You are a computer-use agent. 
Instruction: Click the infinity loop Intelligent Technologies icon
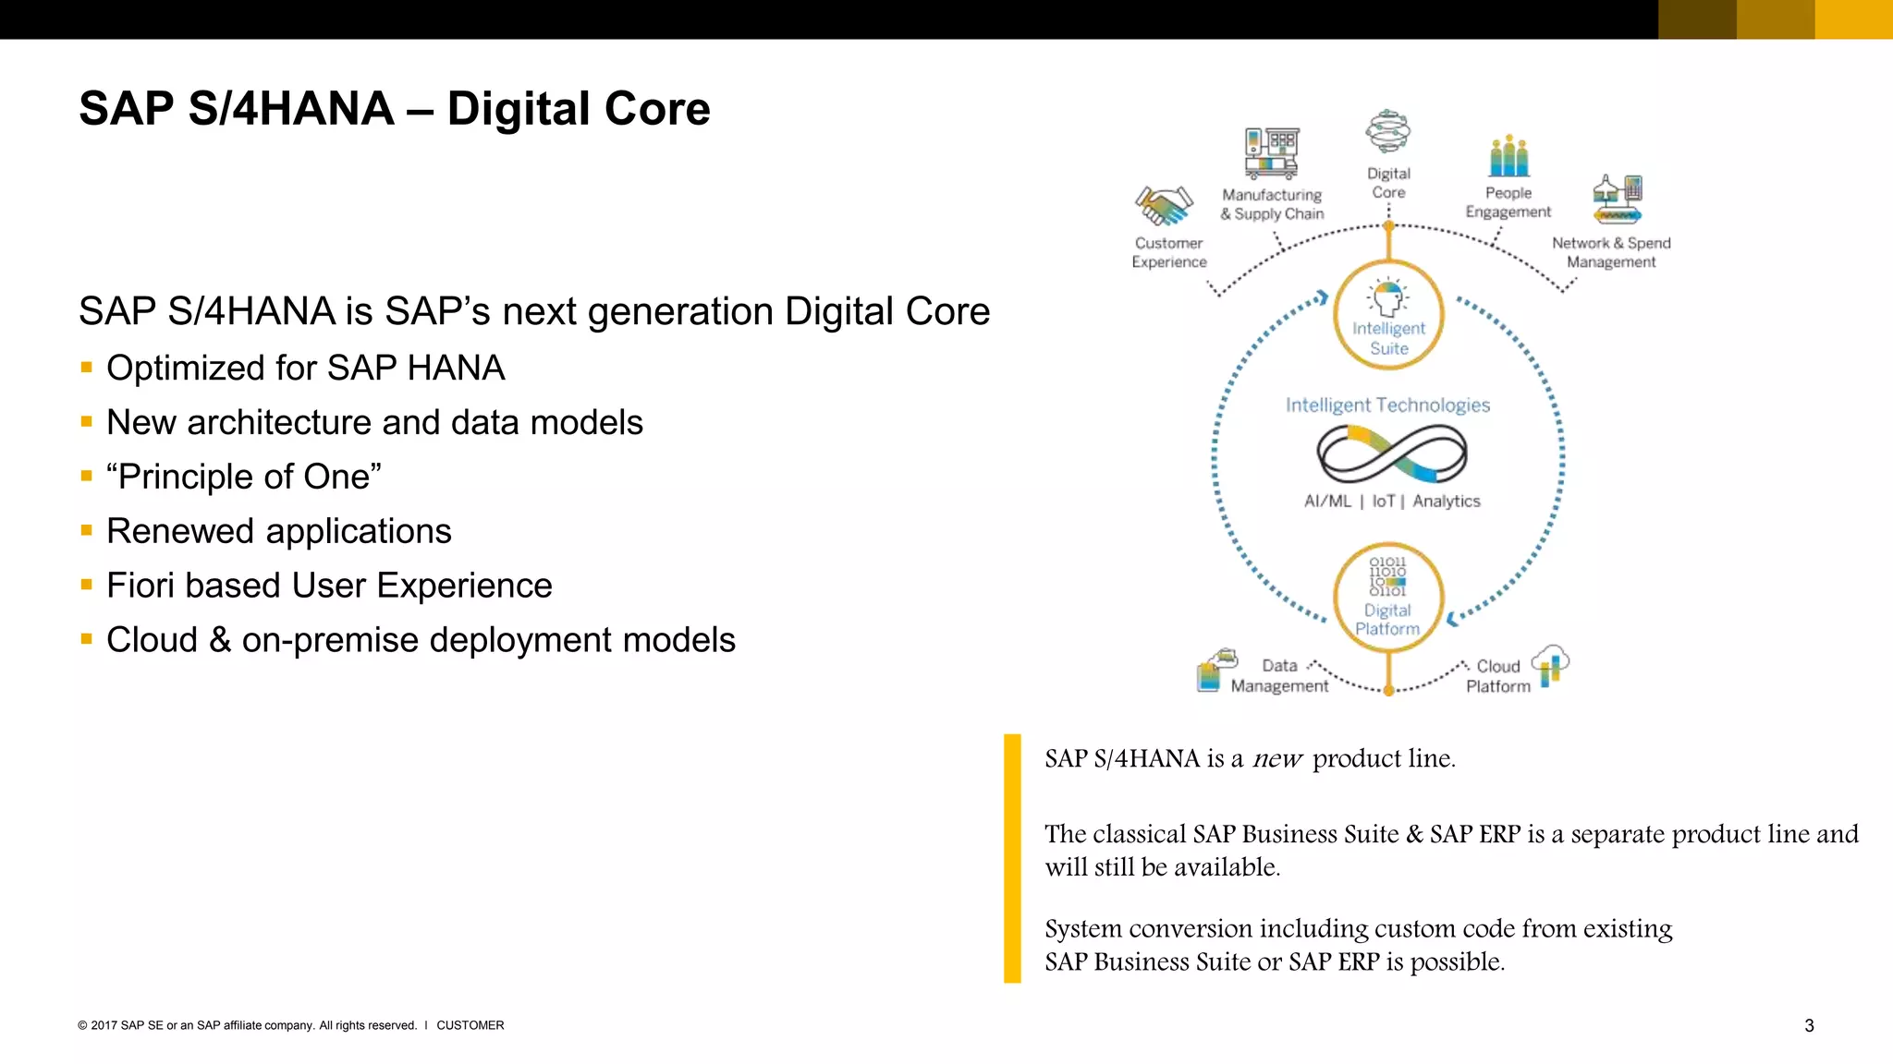pos(1391,454)
